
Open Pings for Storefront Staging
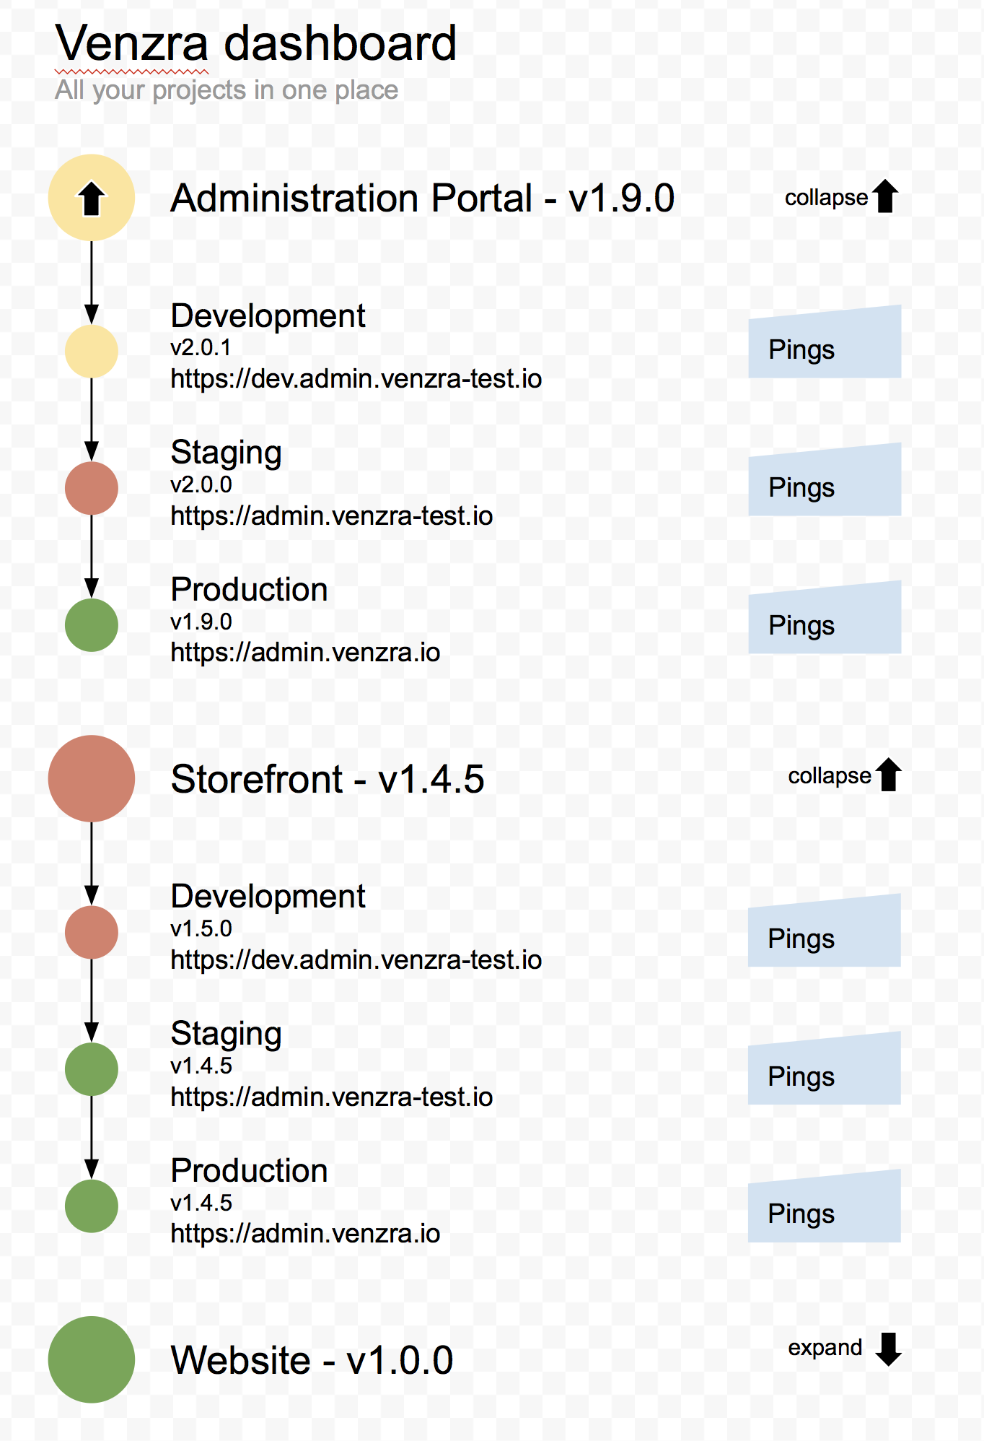coord(825,1068)
